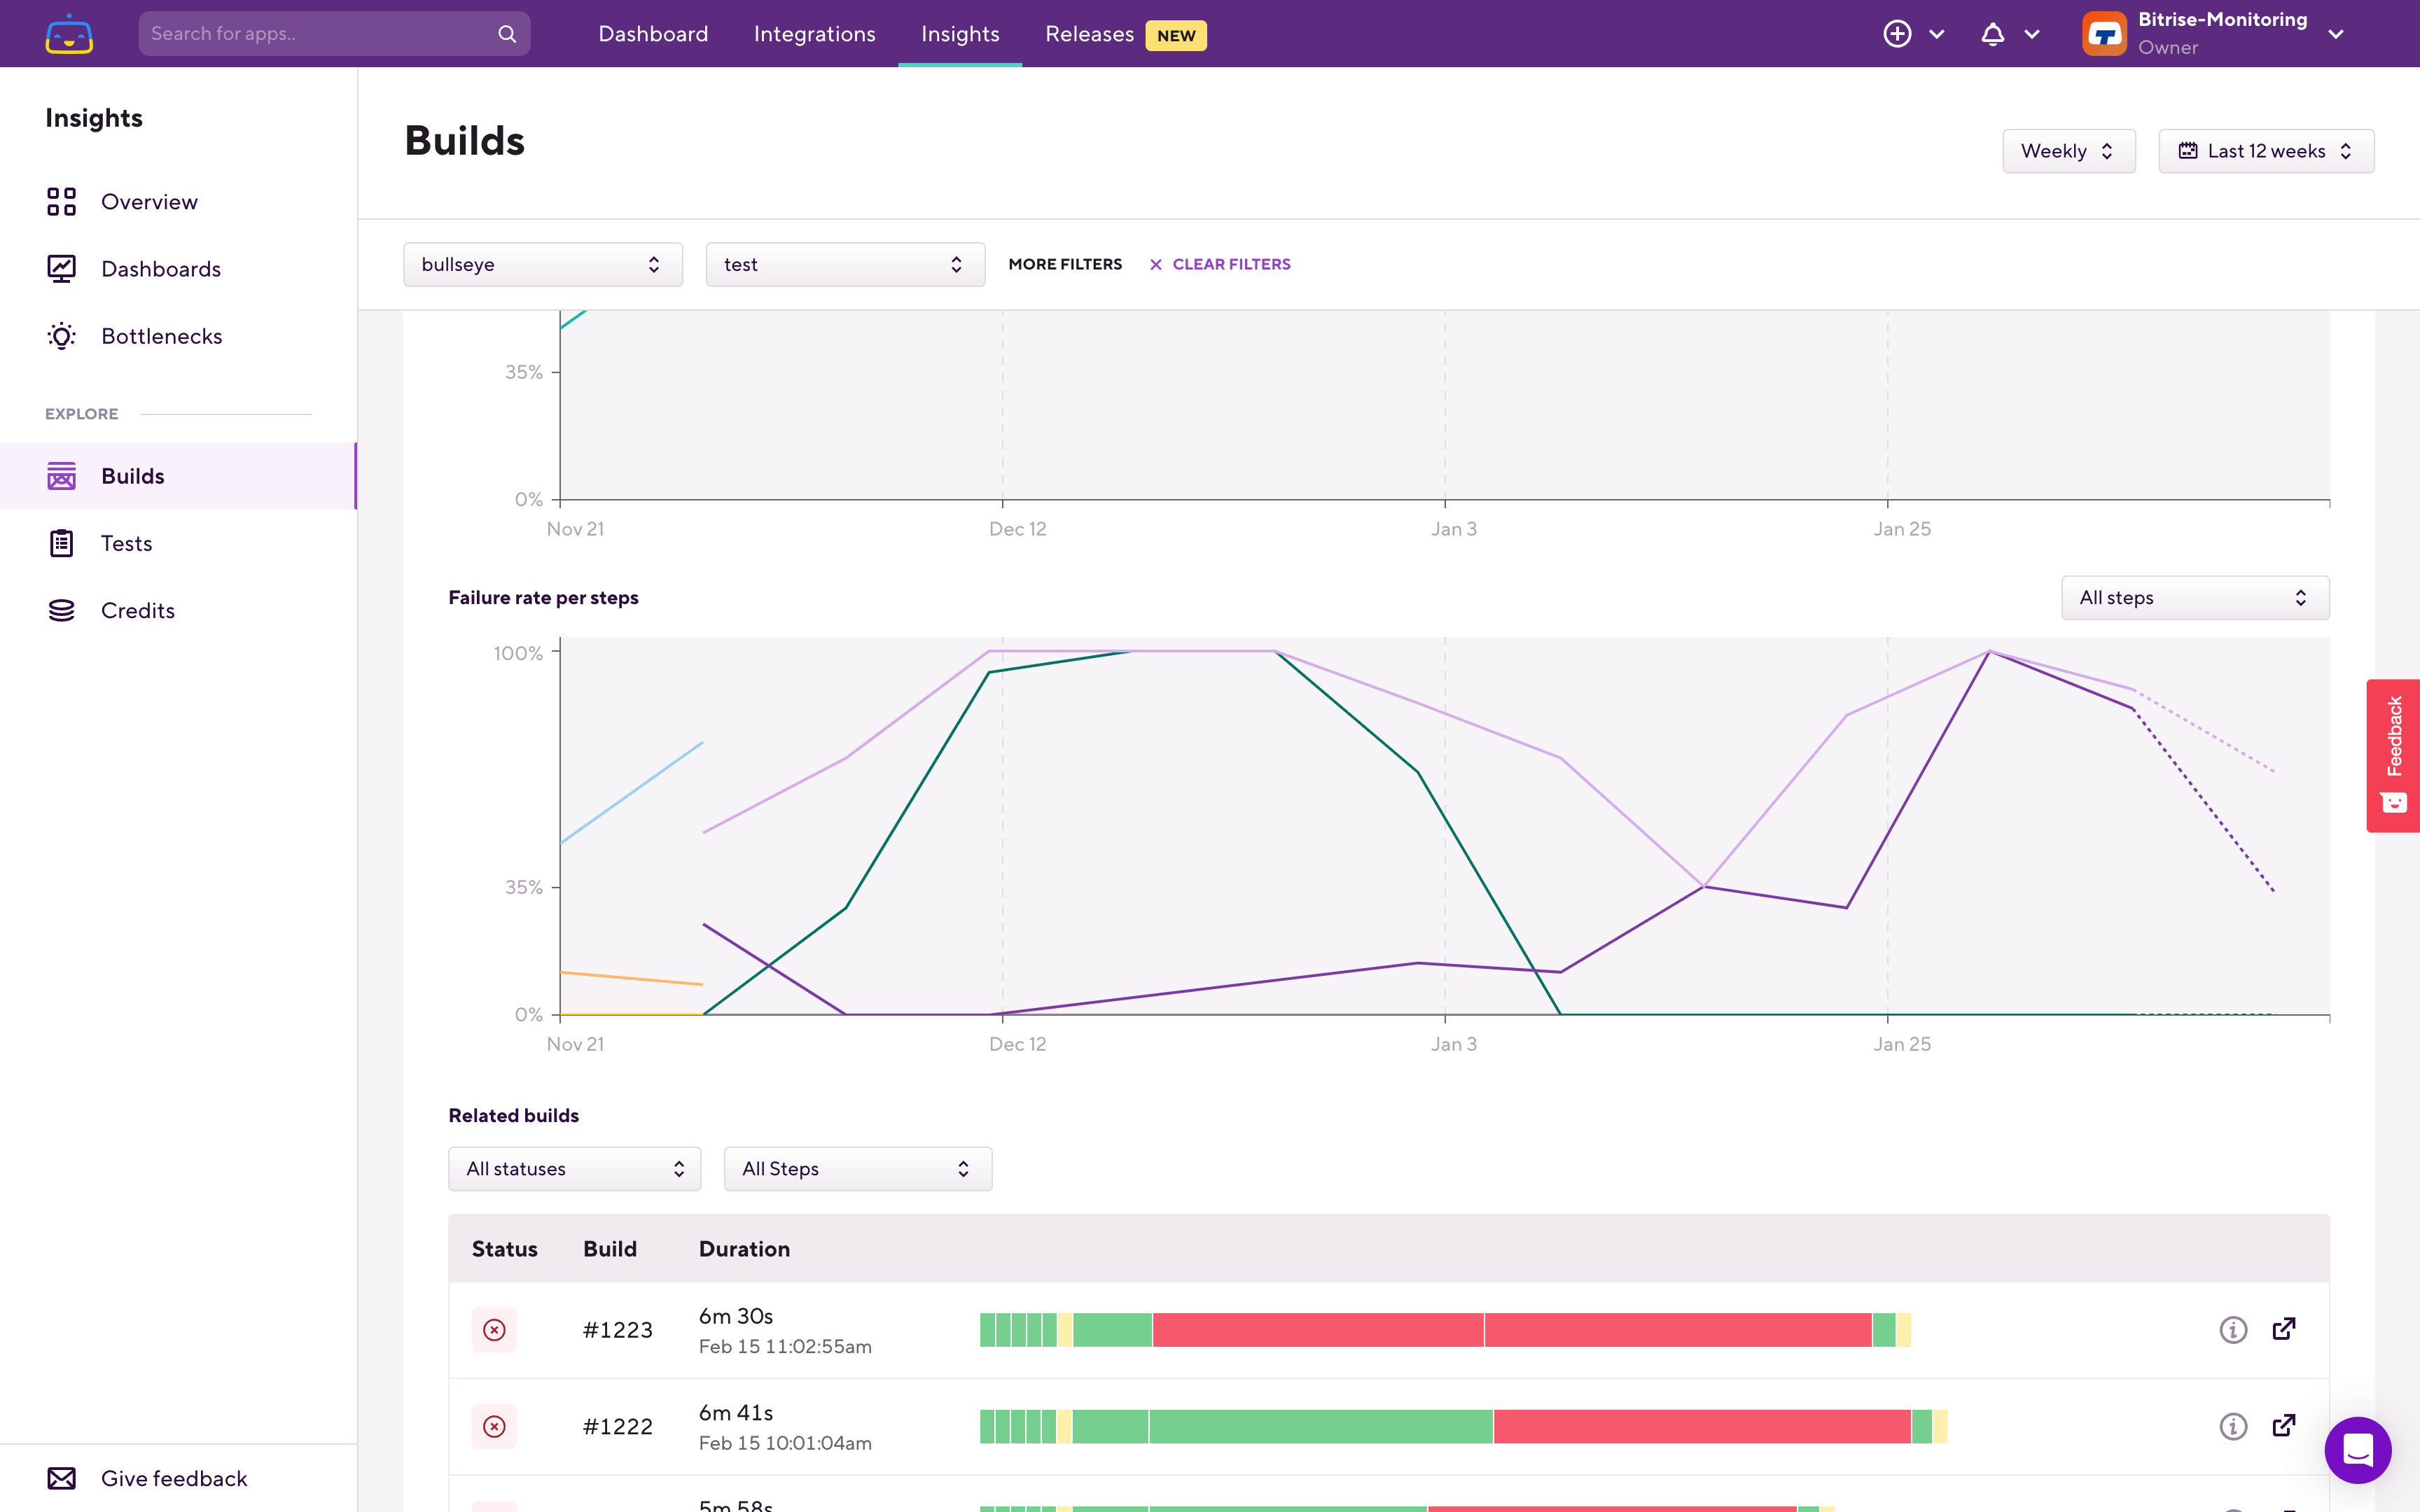This screenshot has width=2420, height=1512.
Task: Expand the Weekly interval dropdown
Action: pyautogui.click(x=2068, y=151)
